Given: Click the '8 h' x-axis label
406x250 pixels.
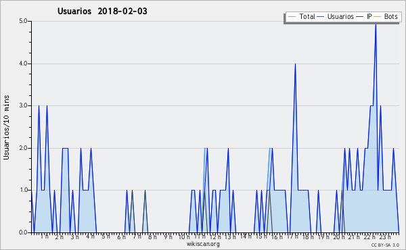Looking at the screenshot, I should tap(152, 237).
